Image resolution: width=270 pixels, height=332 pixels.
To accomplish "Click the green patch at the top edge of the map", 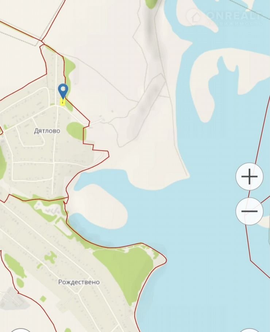I will 152,4.
